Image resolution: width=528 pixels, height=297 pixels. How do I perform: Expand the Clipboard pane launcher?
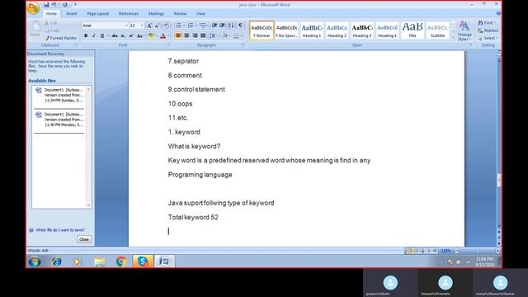[x=76, y=45]
